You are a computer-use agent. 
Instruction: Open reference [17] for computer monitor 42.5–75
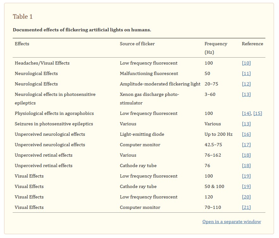coord(246,145)
